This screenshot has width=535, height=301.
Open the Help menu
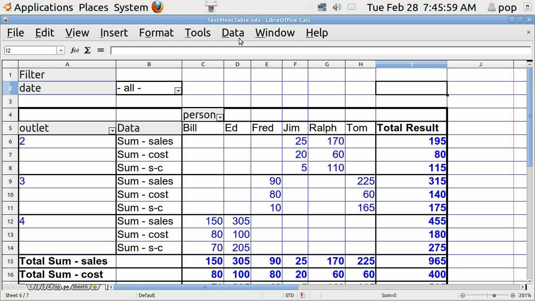pos(317,33)
